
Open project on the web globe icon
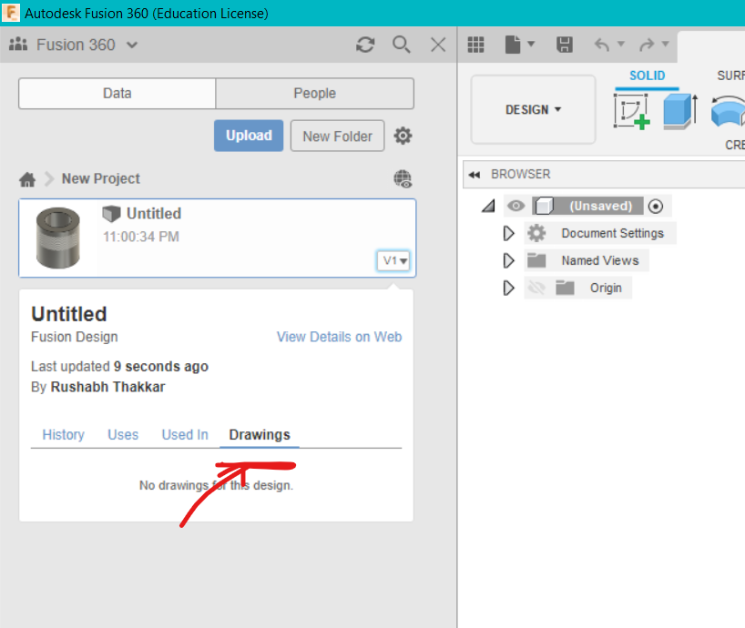click(x=403, y=179)
